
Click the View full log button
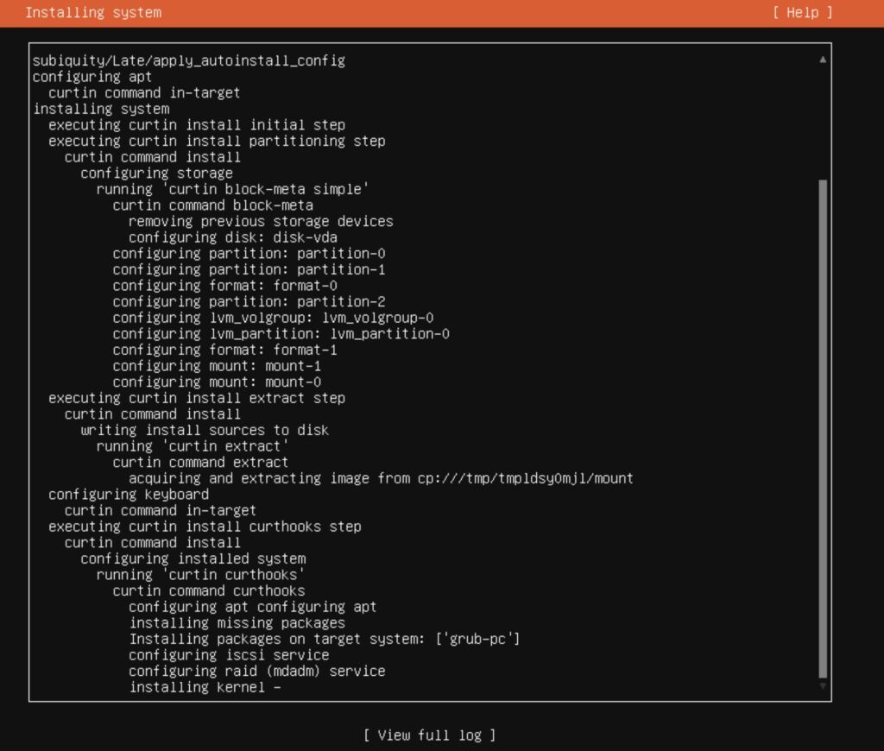pos(429,735)
